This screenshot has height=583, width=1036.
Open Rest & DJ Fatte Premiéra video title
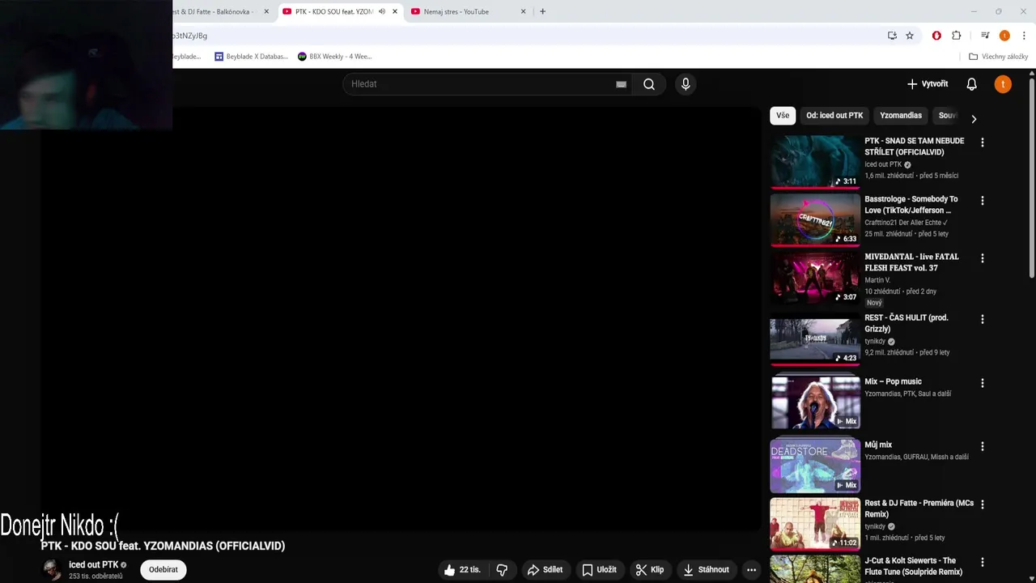pos(919,509)
